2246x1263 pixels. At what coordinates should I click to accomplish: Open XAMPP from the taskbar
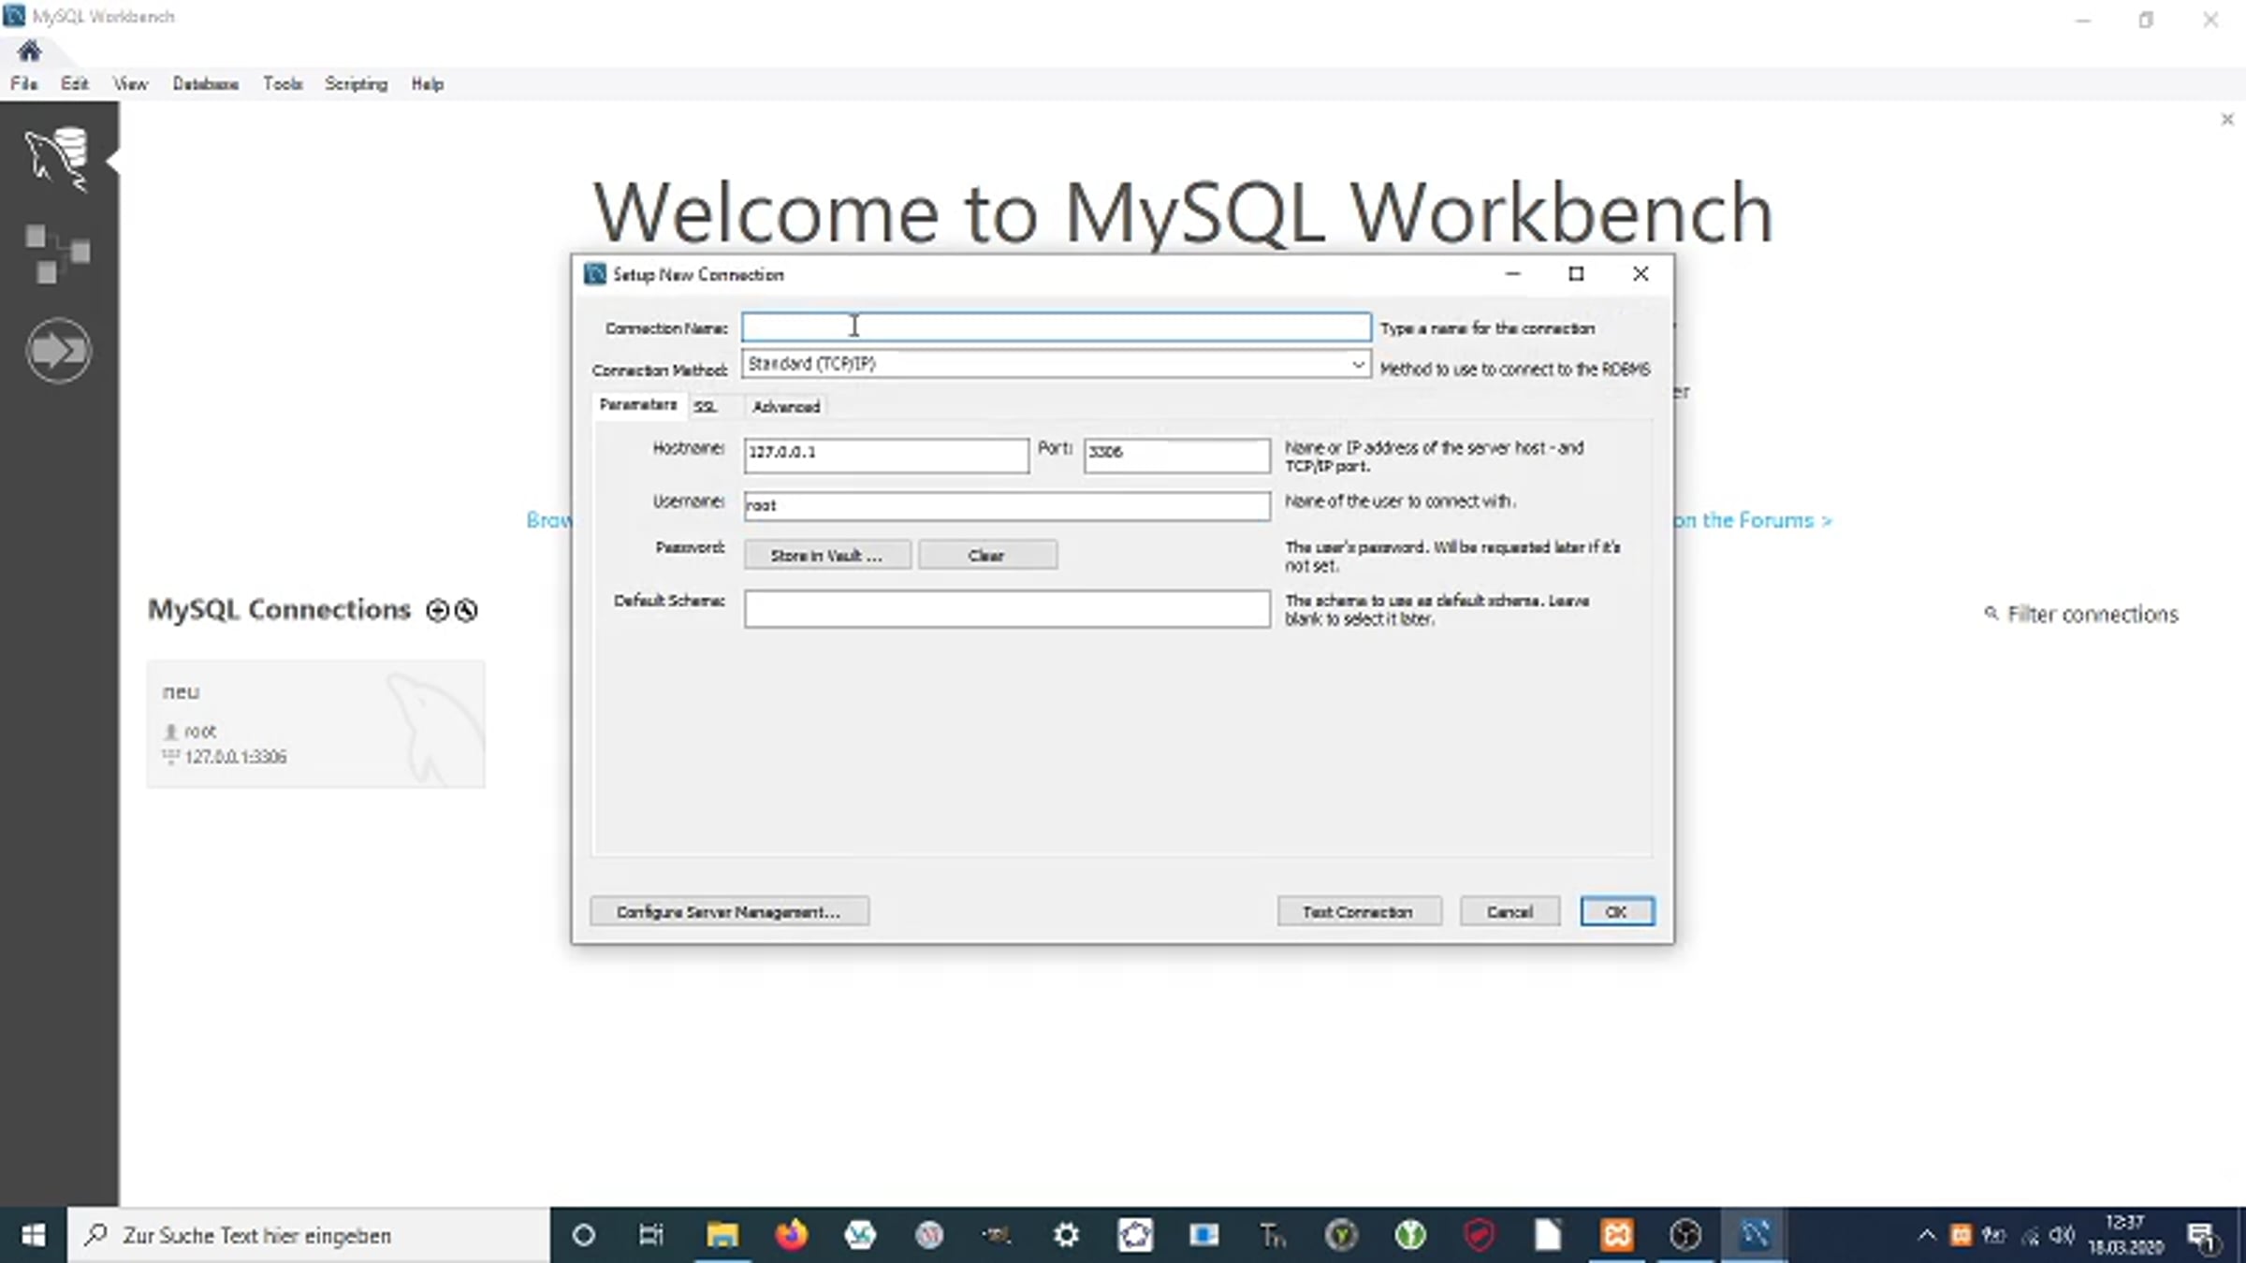click(1617, 1235)
